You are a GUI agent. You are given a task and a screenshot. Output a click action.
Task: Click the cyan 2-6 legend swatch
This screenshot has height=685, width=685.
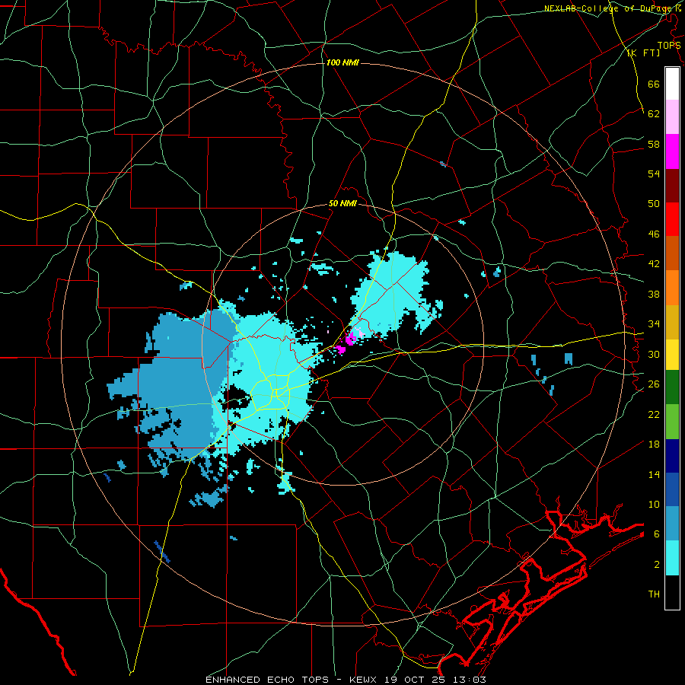(x=672, y=558)
